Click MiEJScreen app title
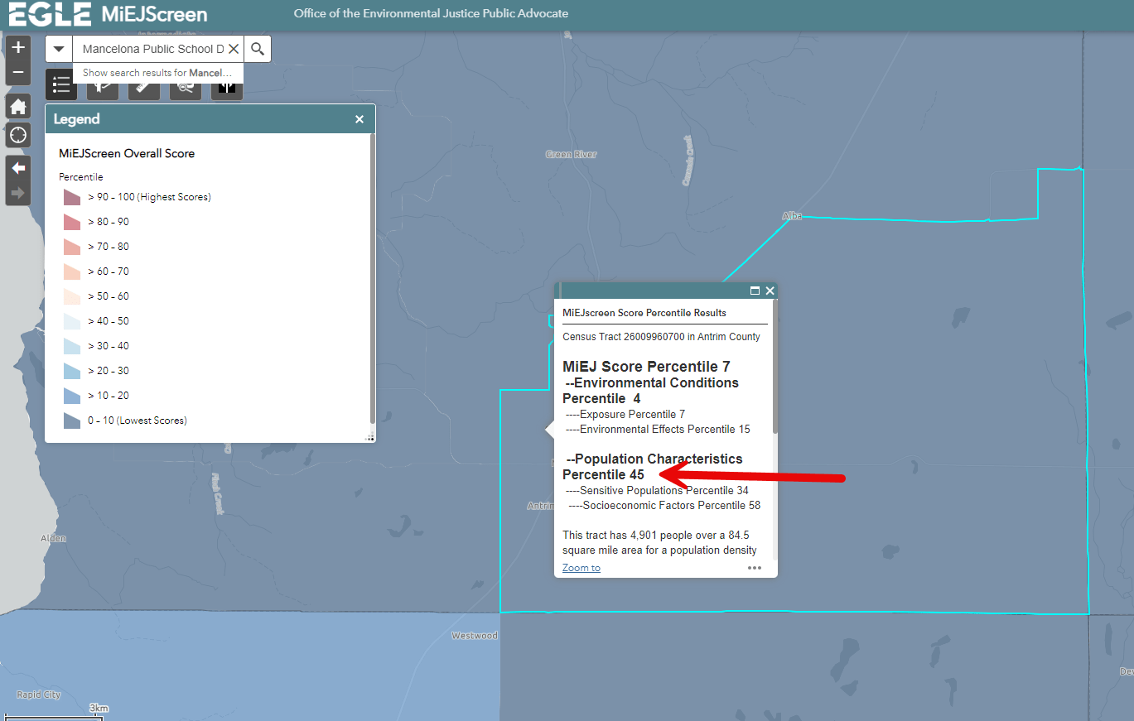Screen dimensions: 1134x721 click(154, 14)
